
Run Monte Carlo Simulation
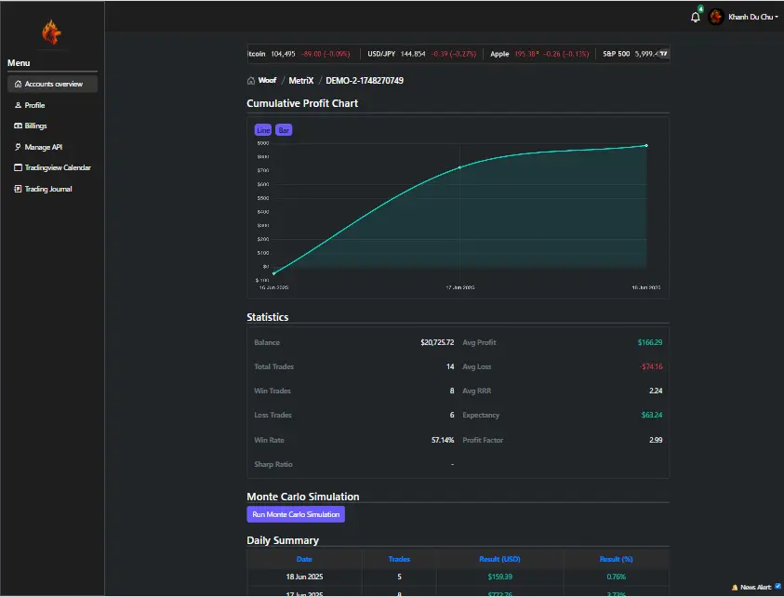296,514
